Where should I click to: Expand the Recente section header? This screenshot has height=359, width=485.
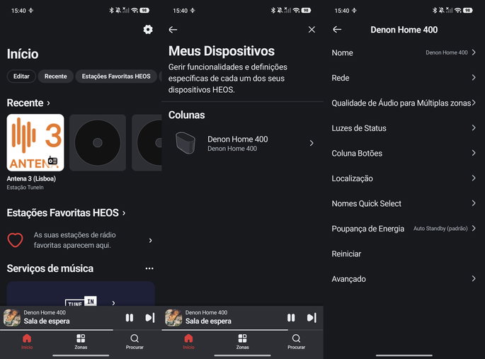(28, 103)
